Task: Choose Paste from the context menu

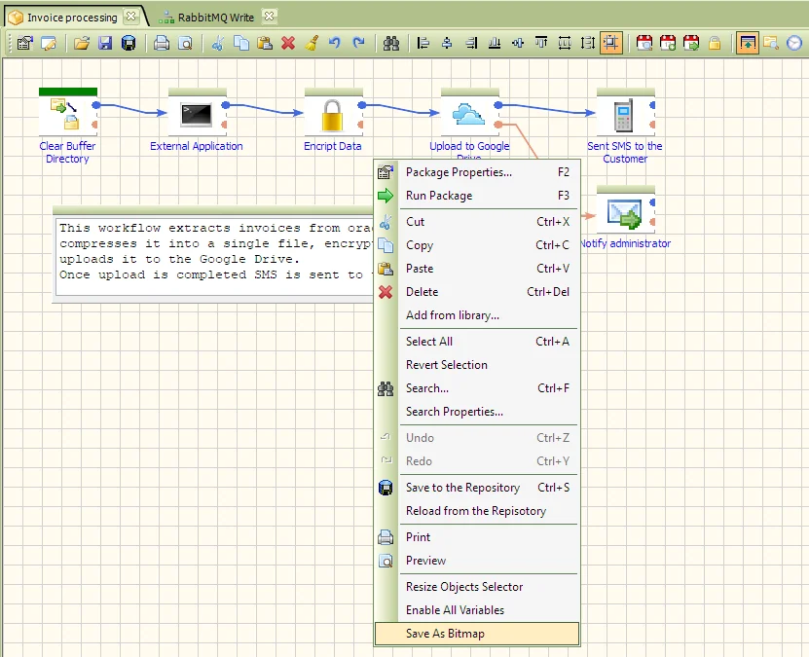Action: tap(477, 269)
